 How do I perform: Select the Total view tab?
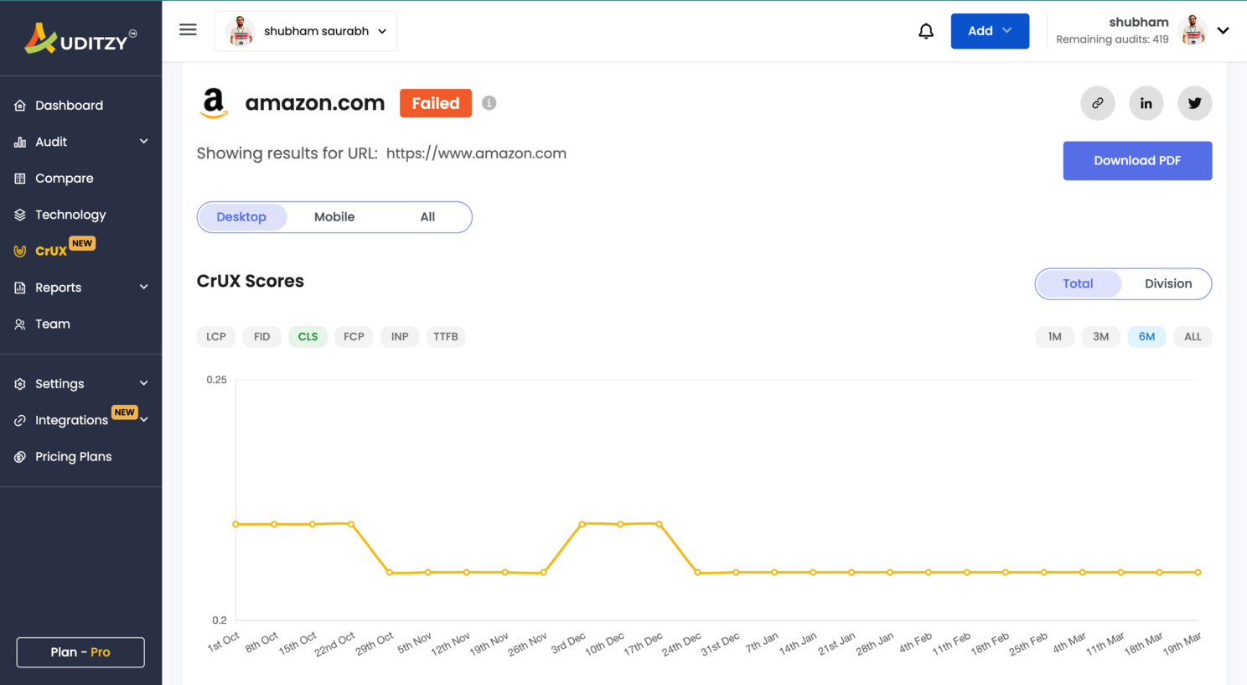(1078, 284)
